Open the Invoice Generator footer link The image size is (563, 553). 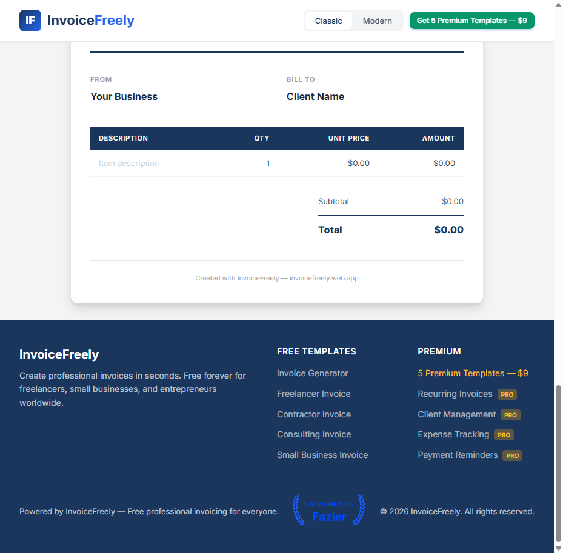pos(312,373)
